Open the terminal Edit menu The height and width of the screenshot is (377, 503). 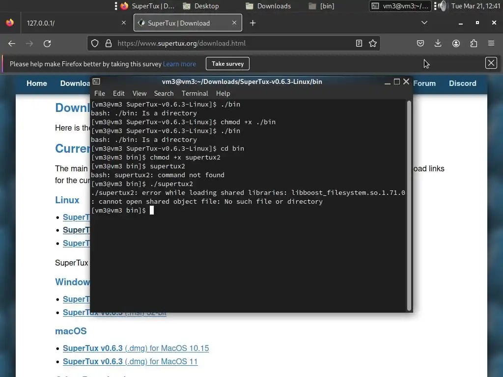click(x=118, y=93)
